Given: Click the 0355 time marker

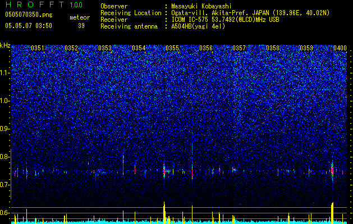Looking at the screenshot, I should pyautogui.click(x=172, y=48).
